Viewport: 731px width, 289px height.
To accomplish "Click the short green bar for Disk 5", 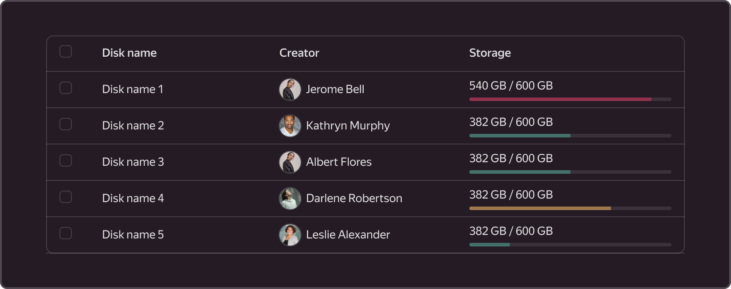I will tap(490, 245).
